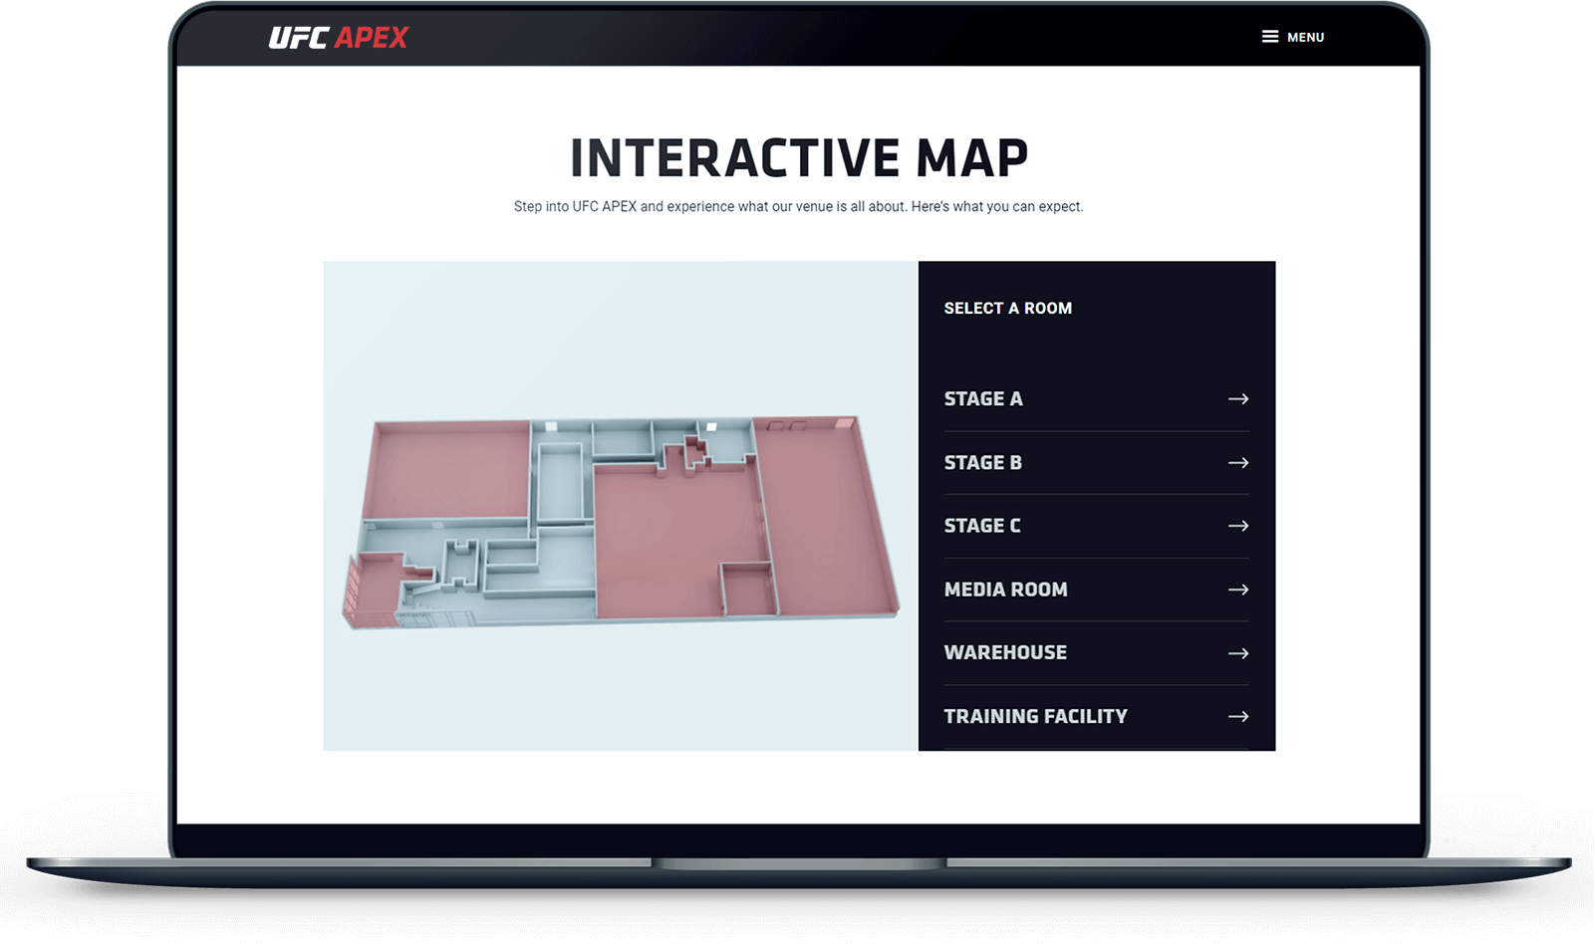Click the arrow next to Media Room
The height and width of the screenshot is (944, 1594).
pyautogui.click(x=1238, y=590)
